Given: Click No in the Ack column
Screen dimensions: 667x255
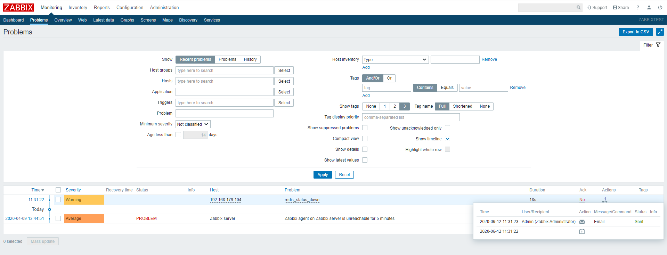Looking at the screenshot, I should pos(582,200).
